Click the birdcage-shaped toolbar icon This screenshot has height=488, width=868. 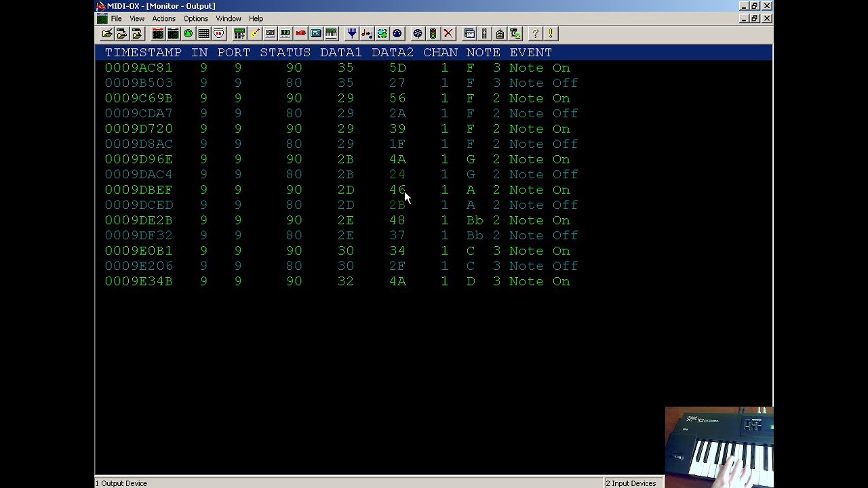[500, 33]
